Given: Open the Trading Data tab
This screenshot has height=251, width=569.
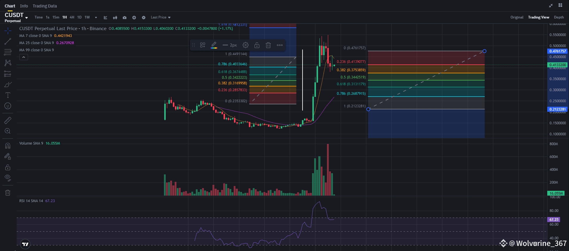Looking at the screenshot, I should (45, 6).
